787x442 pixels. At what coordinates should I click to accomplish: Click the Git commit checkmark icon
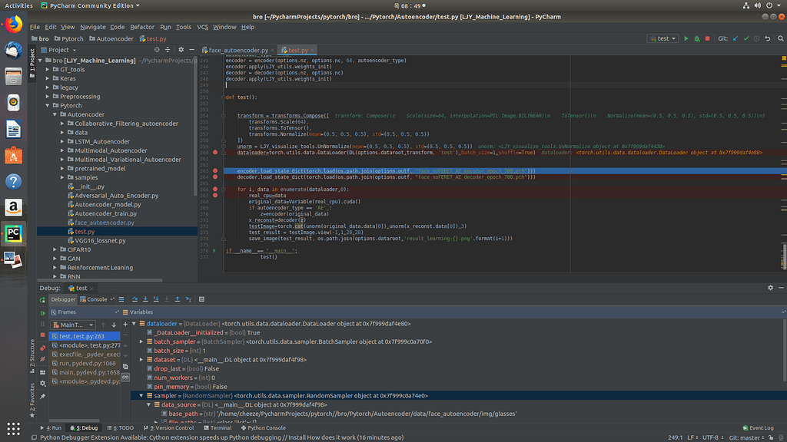tap(745, 38)
